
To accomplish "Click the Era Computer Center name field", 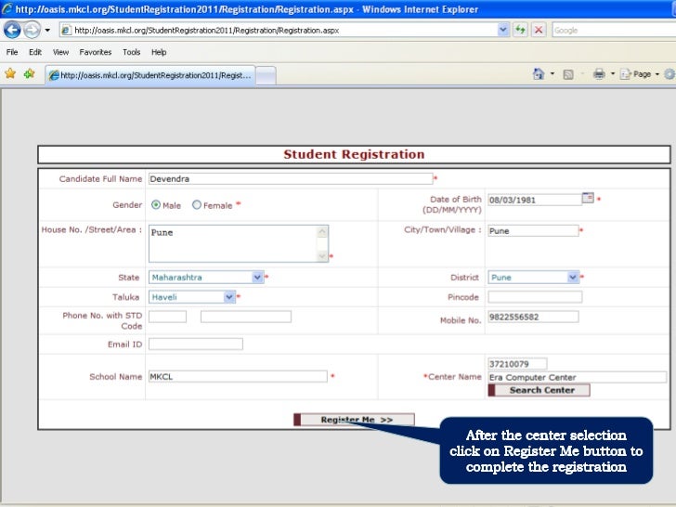I will [x=578, y=377].
